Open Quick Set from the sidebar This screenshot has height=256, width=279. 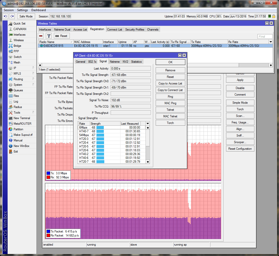(x=19, y=24)
